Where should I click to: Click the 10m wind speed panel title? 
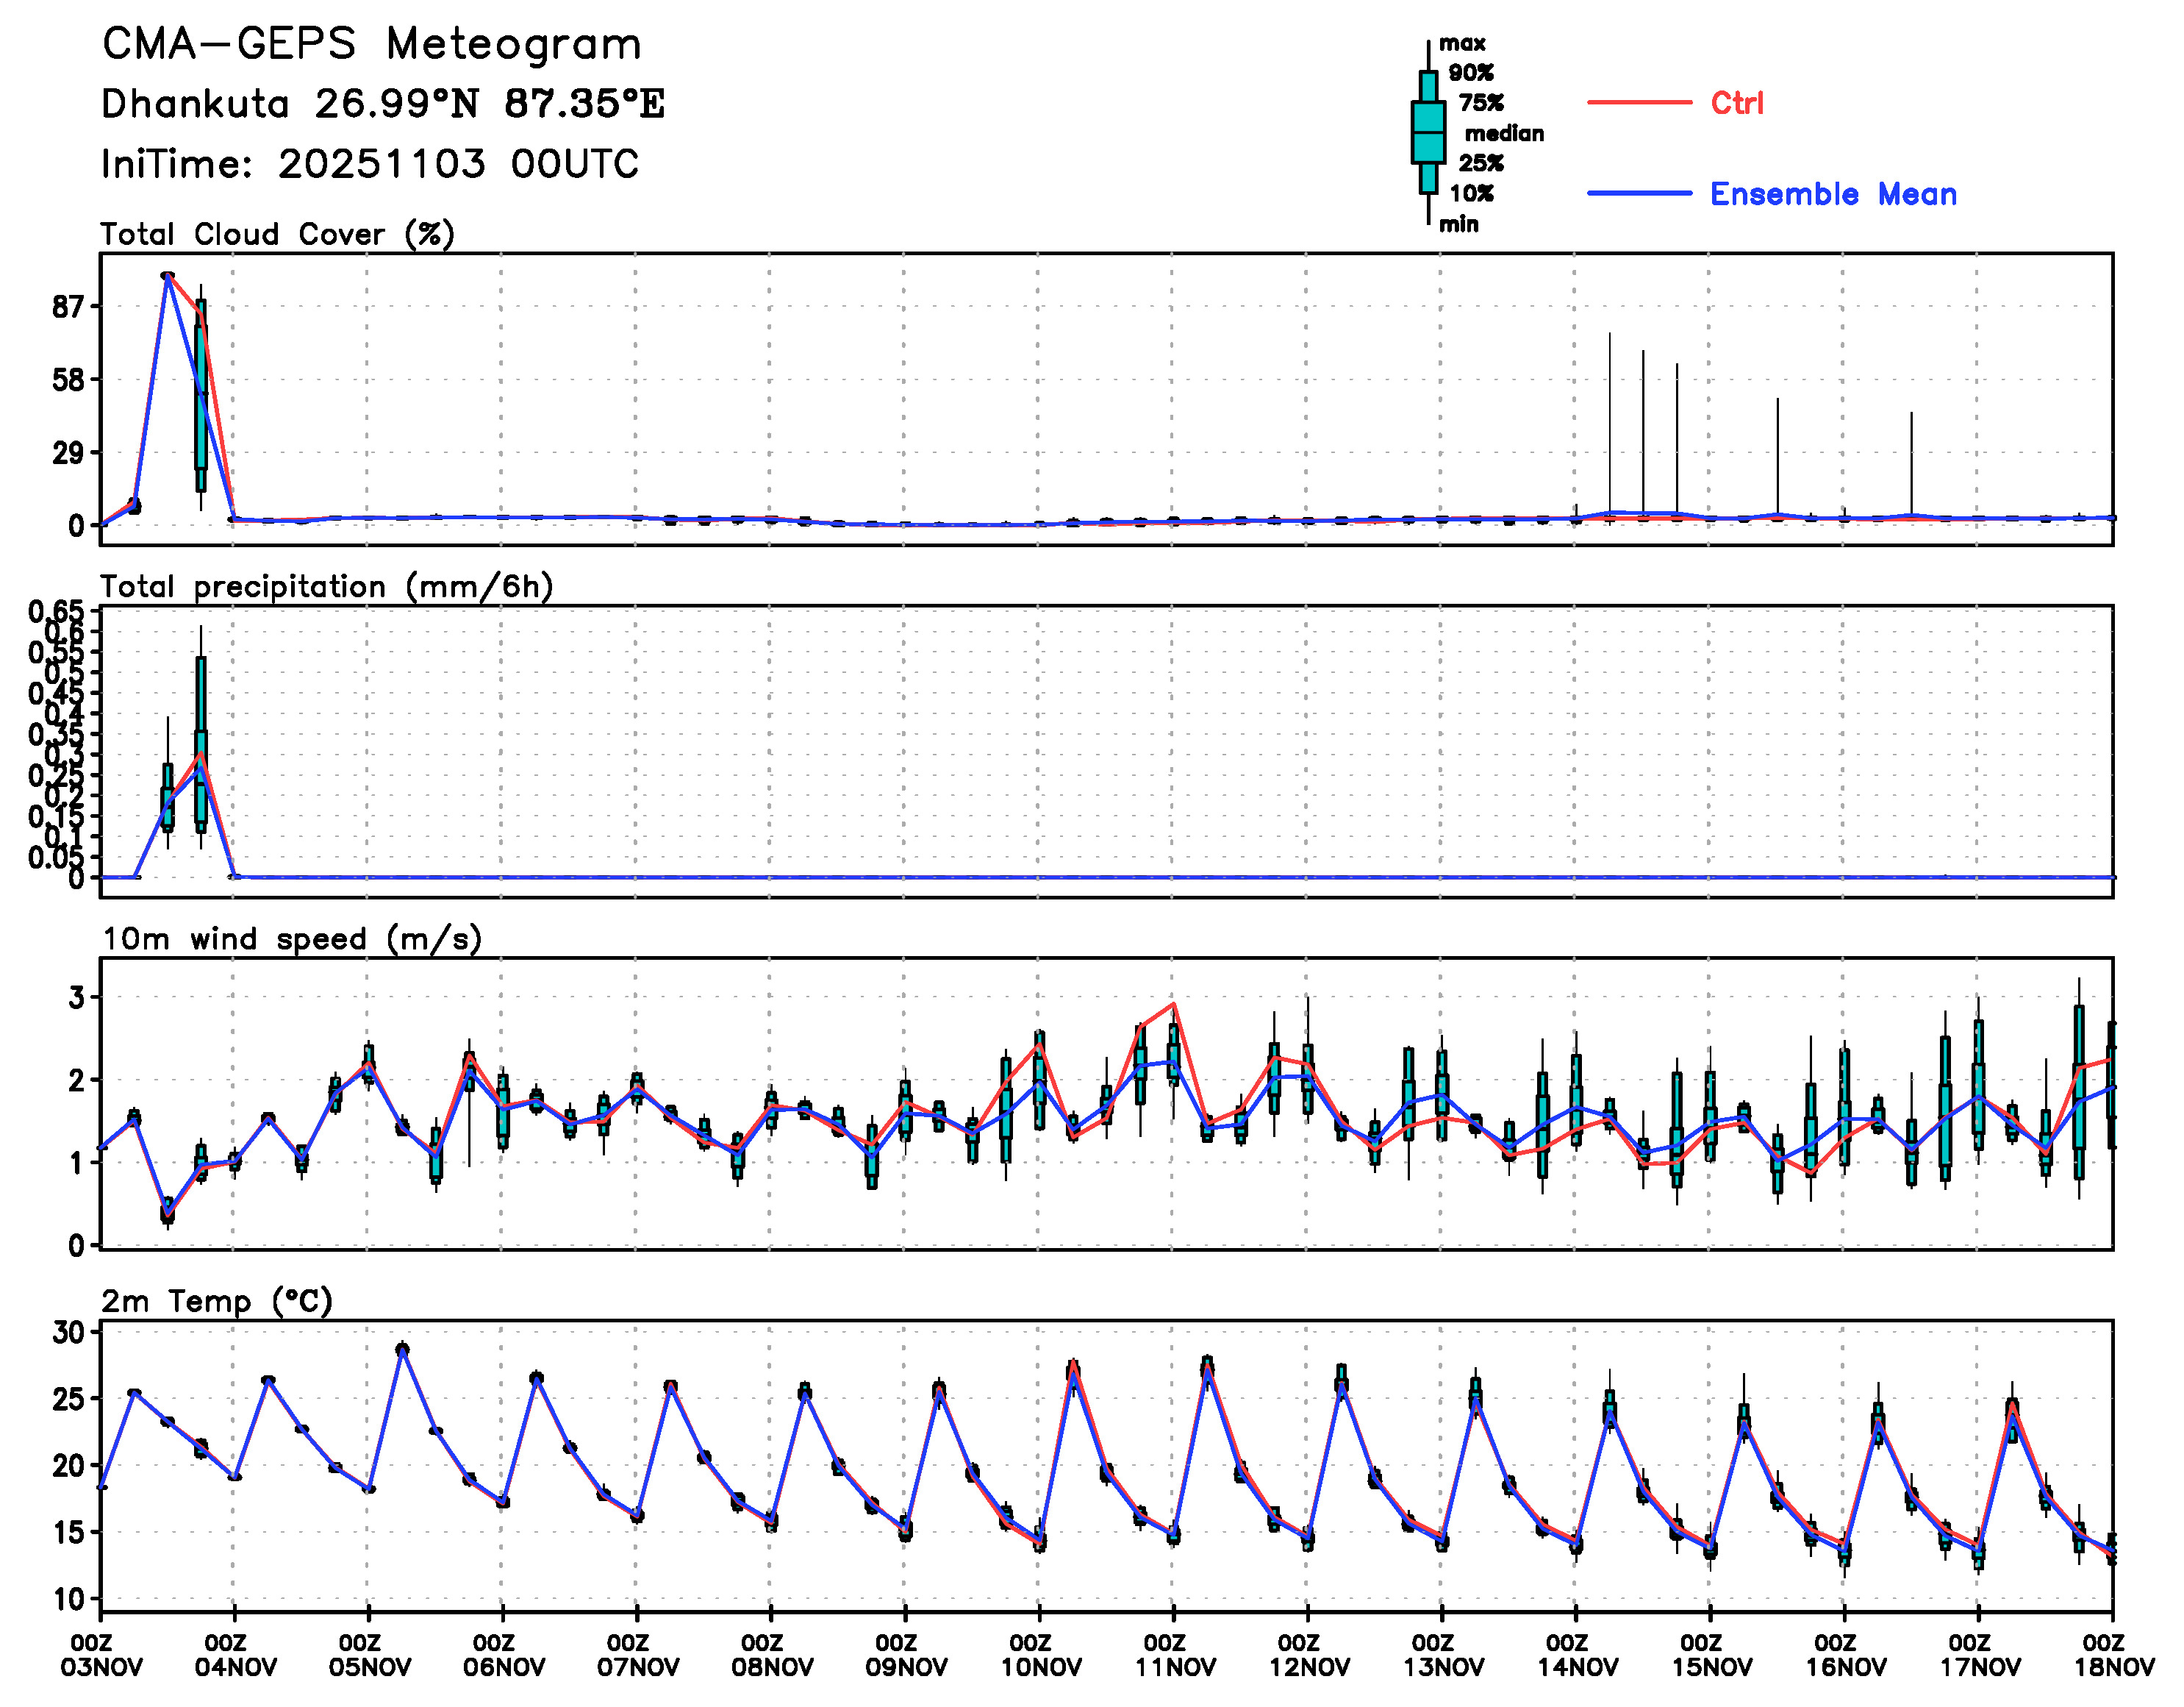click(292, 938)
